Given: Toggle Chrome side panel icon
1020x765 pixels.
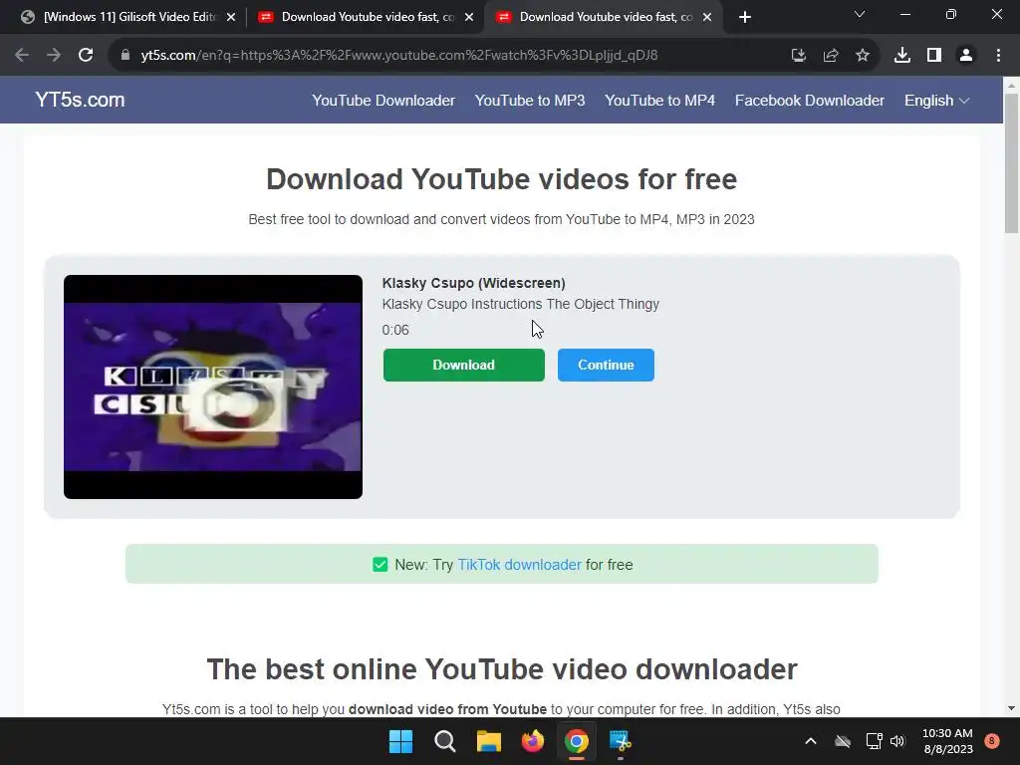Looking at the screenshot, I should tap(934, 56).
